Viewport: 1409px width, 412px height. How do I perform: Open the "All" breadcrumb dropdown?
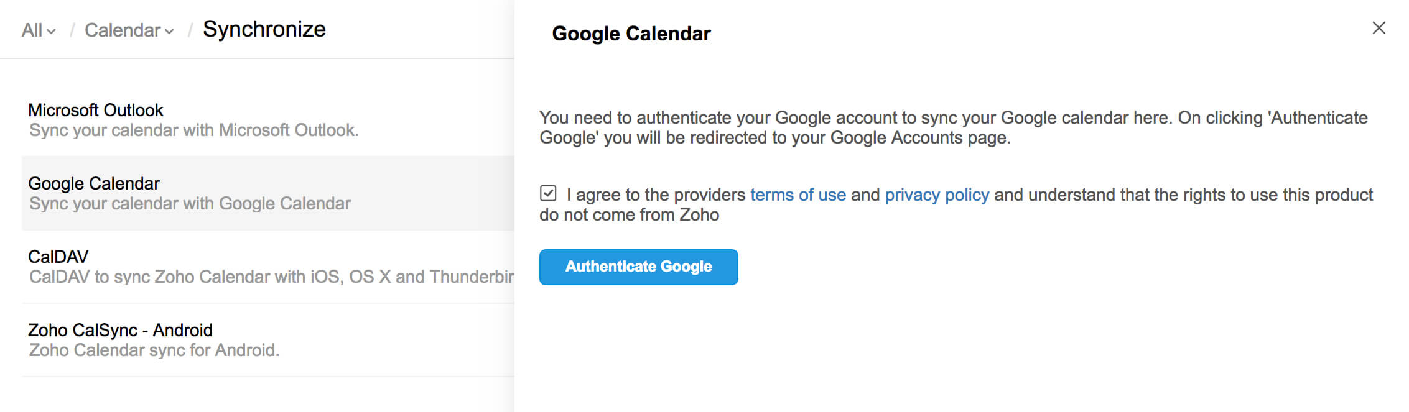(32, 29)
